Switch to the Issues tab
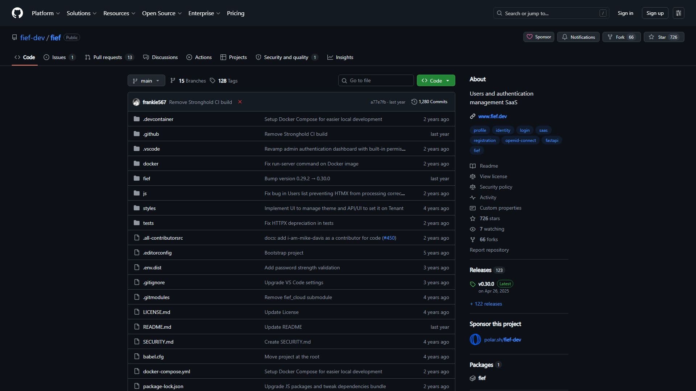Image resolution: width=696 pixels, height=391 pixels. pos(59,57)
